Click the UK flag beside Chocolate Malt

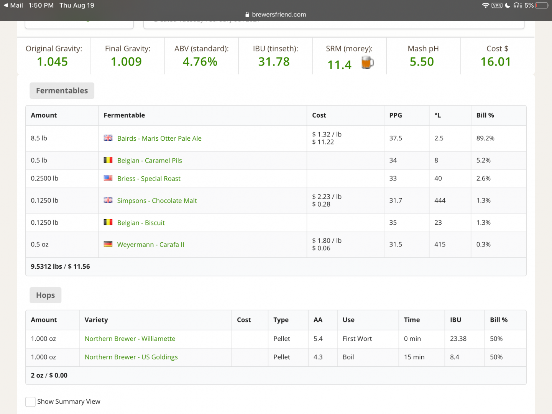108,200
